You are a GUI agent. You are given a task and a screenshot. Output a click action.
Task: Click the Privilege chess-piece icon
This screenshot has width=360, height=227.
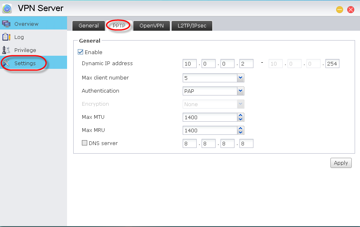[x=6, y=50]
